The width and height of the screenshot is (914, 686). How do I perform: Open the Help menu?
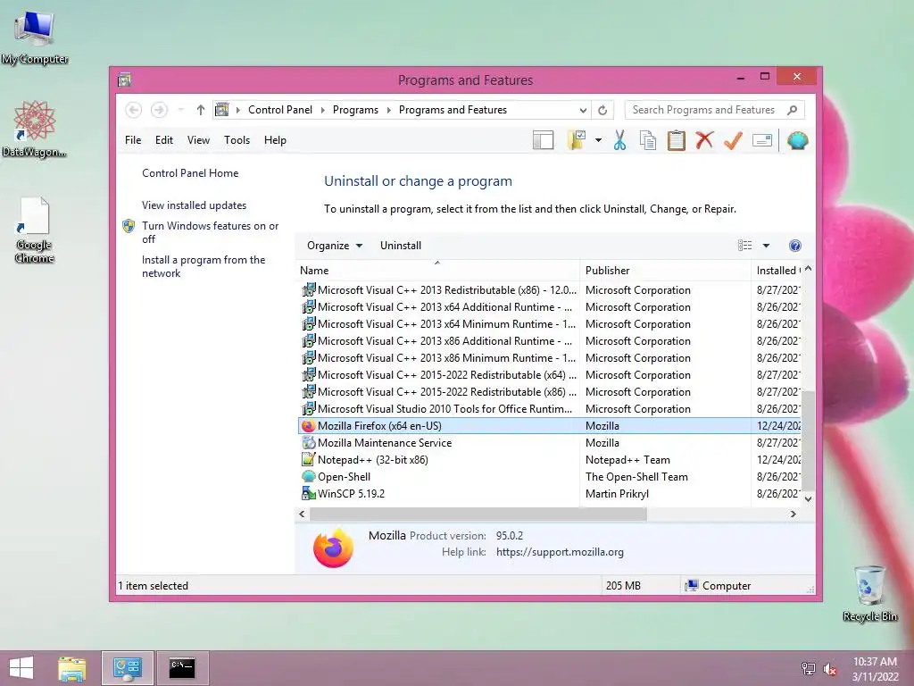pyautogui.click(x=275, y=140)
